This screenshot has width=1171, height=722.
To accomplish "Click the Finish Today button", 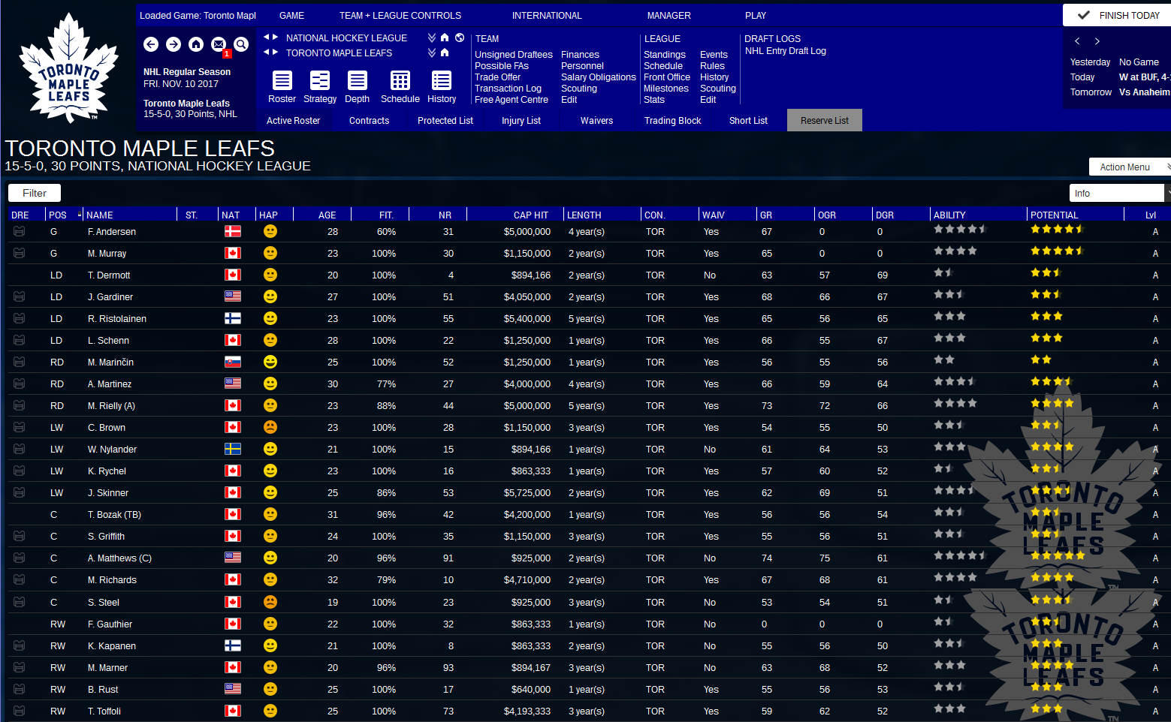I will [x=1118, y=15].
